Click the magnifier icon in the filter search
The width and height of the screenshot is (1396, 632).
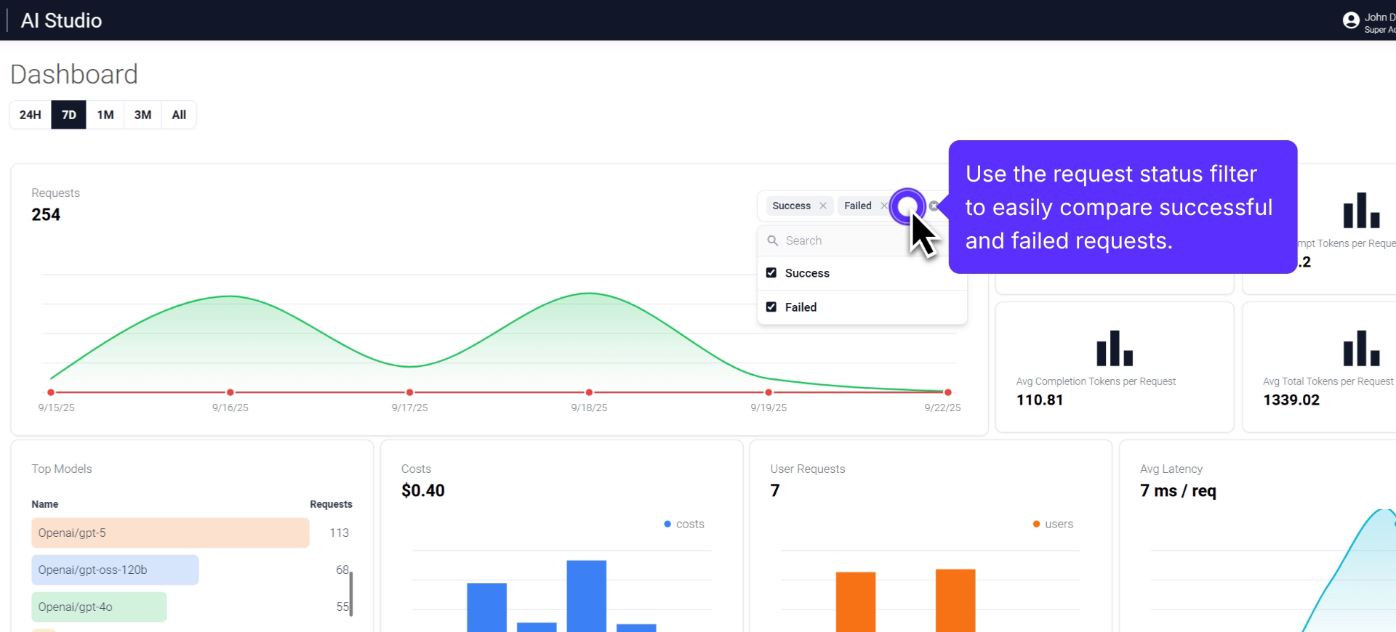[x=773, y=240]
